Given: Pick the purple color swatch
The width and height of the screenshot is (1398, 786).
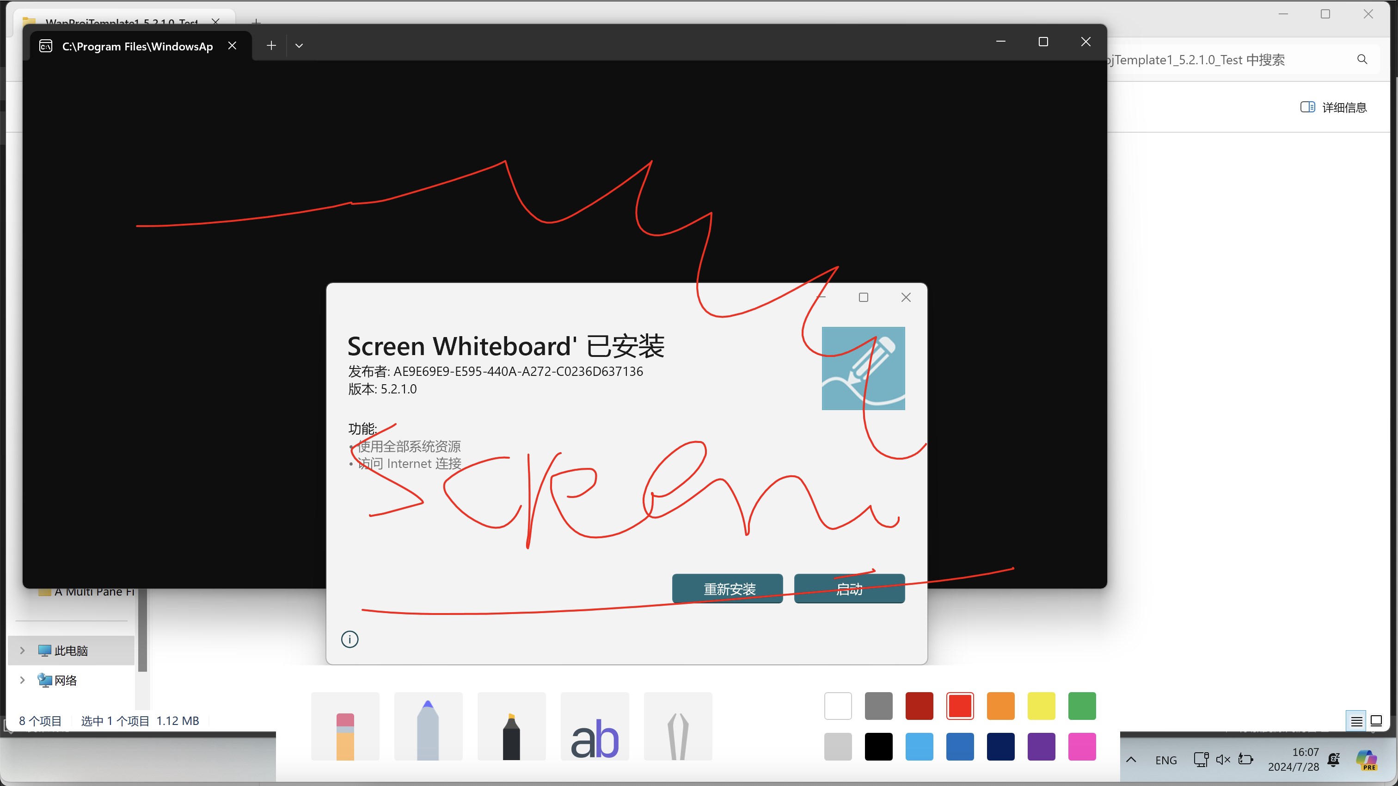Looking at the screenshot, I should [1041, 746].
